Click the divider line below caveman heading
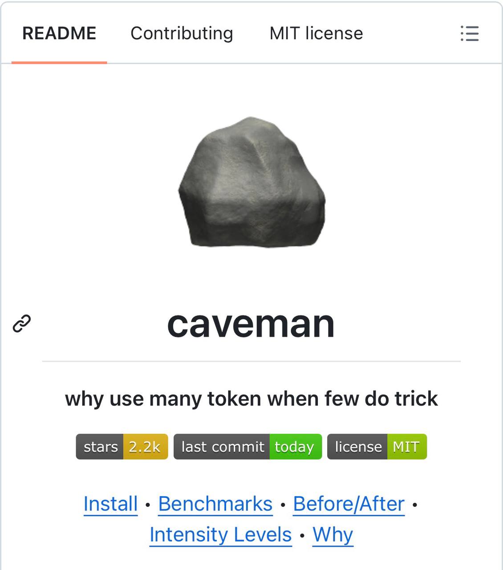This screenshot has width=503, height=570. (x=251, y=361)
